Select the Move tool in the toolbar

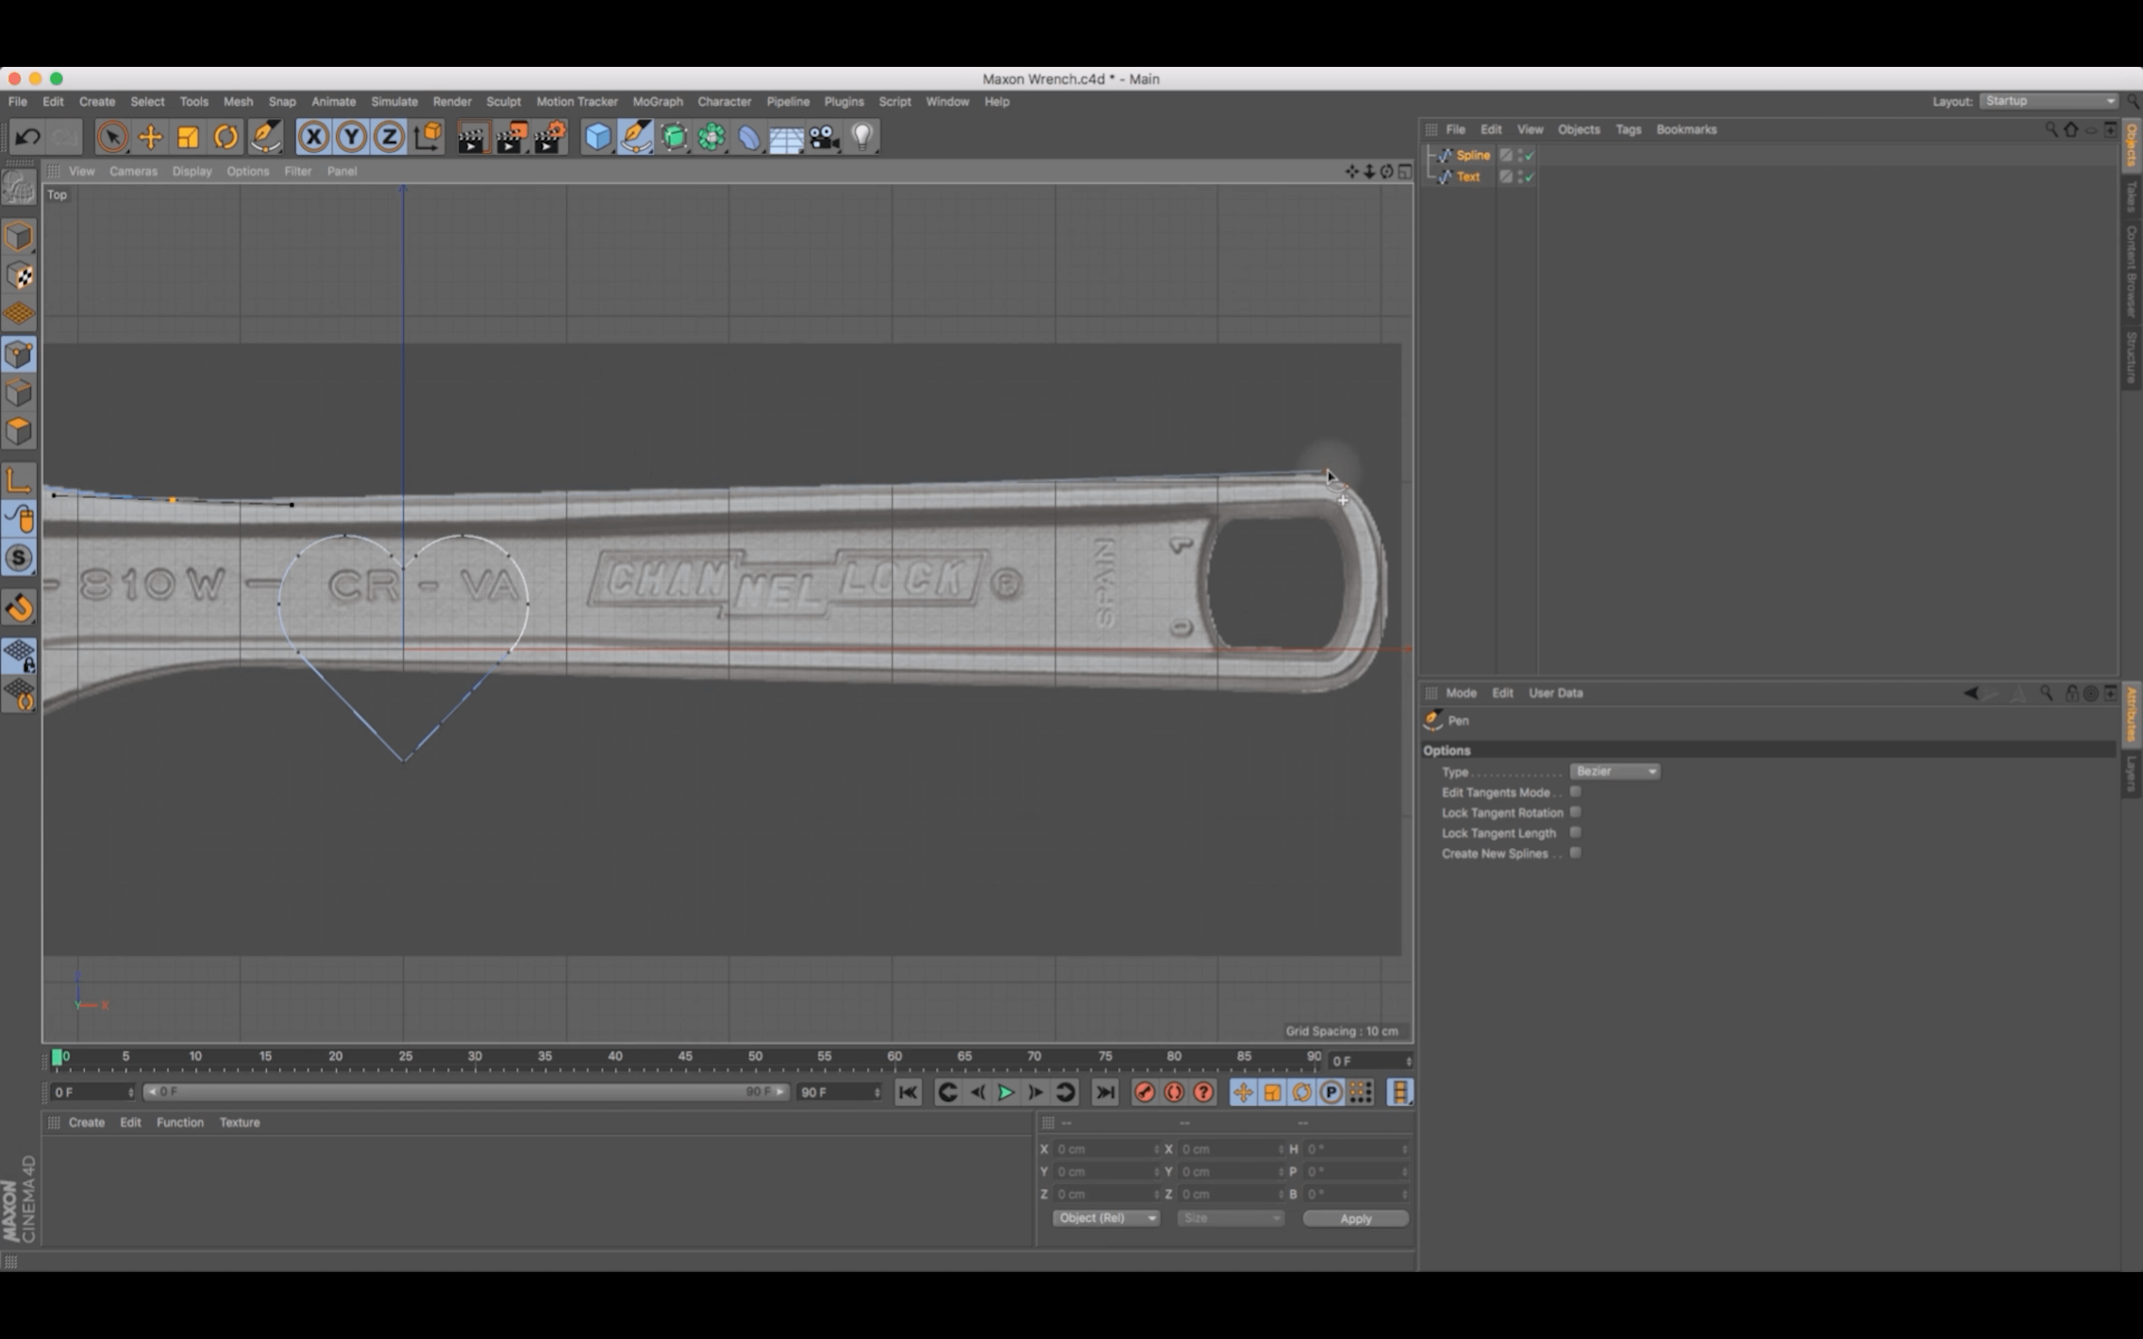151,136
